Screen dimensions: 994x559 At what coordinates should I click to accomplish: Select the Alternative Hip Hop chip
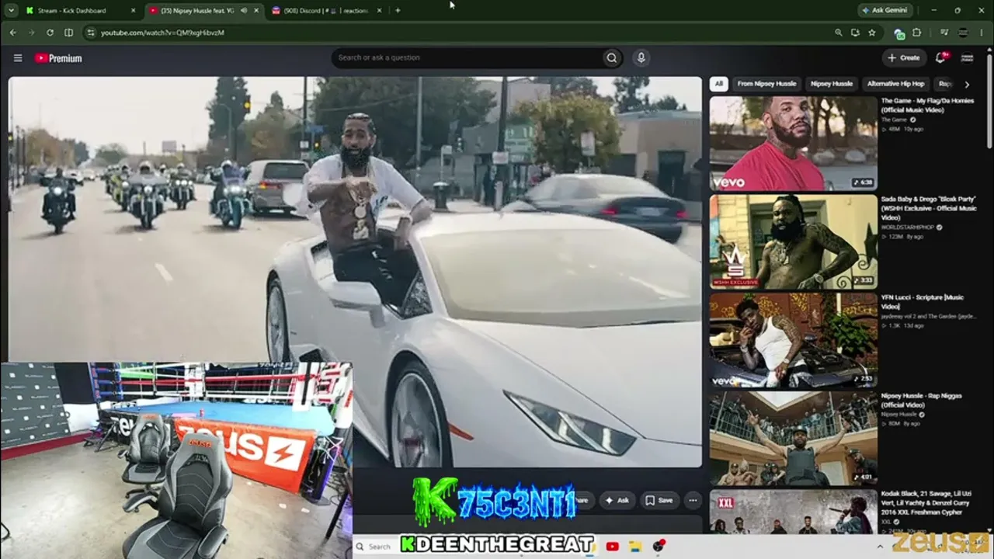pyautogui.click(x=895, y=84)
